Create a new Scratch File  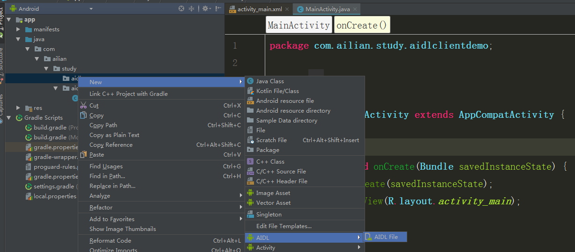(x=305, y=140)
